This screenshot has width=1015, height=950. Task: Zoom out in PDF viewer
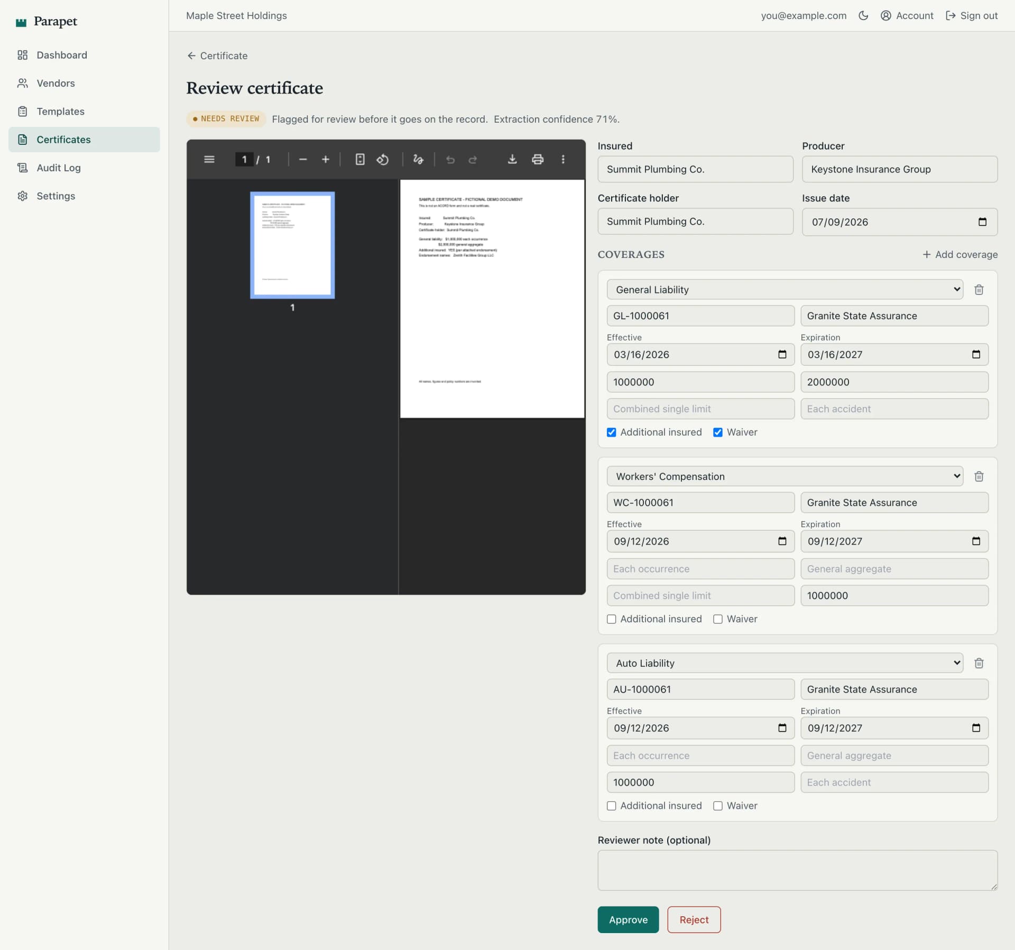tap(303, 159)
